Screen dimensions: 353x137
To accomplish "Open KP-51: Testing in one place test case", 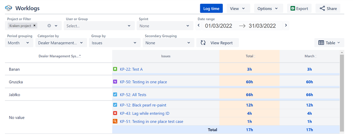I will click(151, 122).
